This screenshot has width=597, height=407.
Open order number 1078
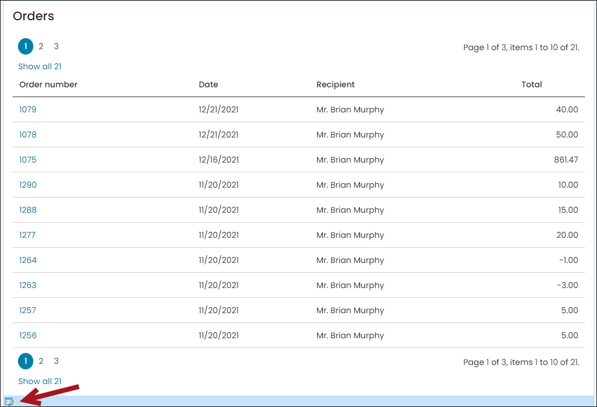point(28,135)
